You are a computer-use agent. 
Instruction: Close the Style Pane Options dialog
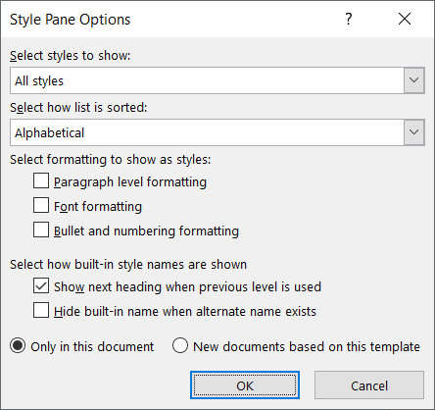coord(405,19)
